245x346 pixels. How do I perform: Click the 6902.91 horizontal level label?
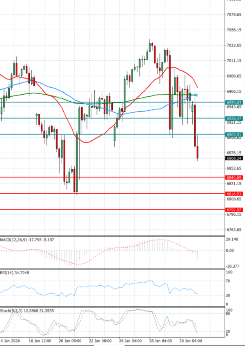click(x=234, y=134)
